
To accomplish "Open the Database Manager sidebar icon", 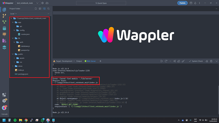I will point(4,28).
